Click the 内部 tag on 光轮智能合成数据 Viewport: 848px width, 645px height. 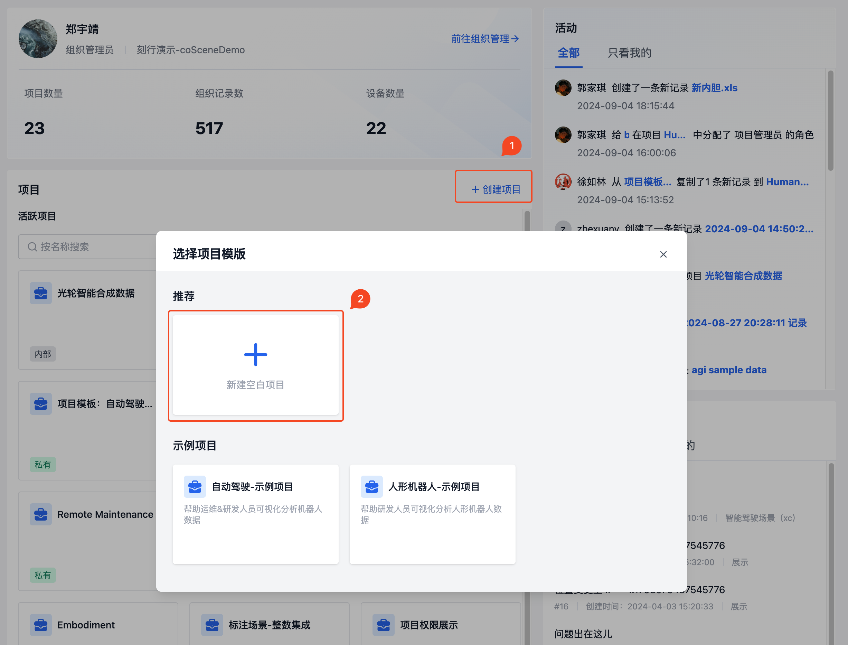[43, 354]
